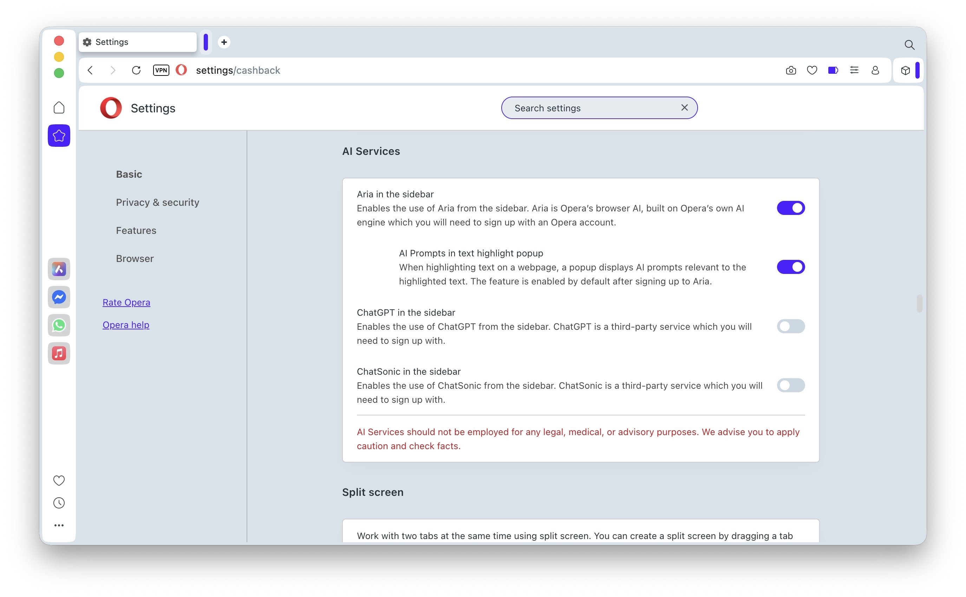Open the Opera help link
Image resolution: width=966 pixels, height=597 pixels.
(x=126, y=325)
